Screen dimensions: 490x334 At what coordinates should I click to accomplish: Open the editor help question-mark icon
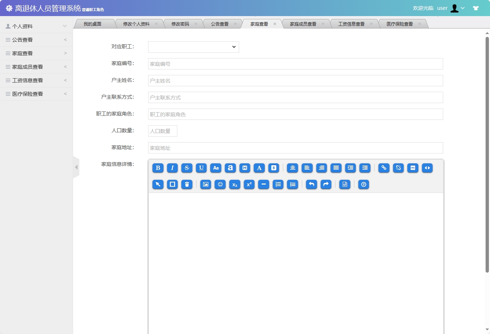(363, 185)
